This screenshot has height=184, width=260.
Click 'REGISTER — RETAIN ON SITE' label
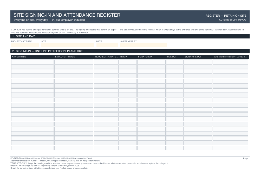coord(226,16)
